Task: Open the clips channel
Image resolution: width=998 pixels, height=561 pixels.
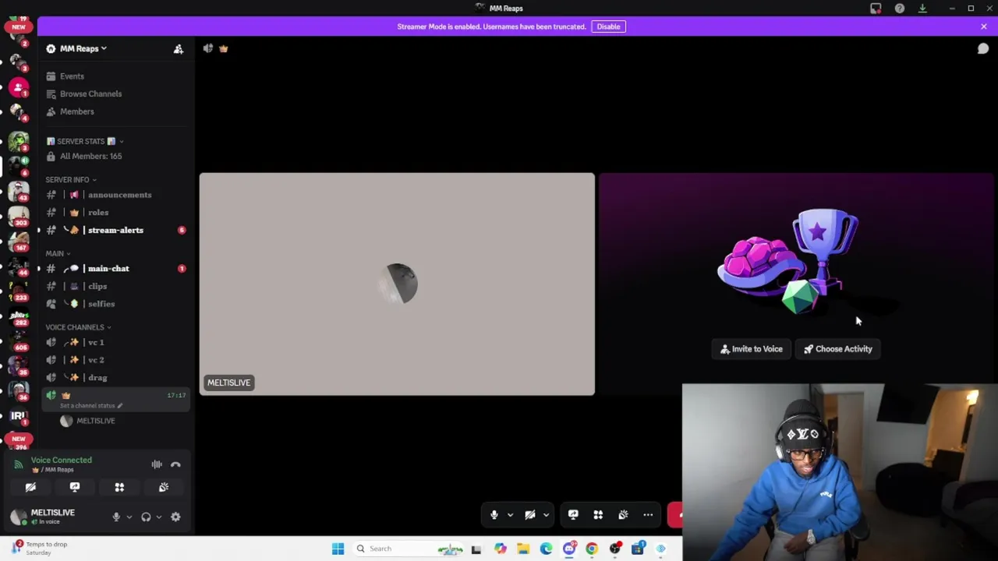Action: (115, 286)
